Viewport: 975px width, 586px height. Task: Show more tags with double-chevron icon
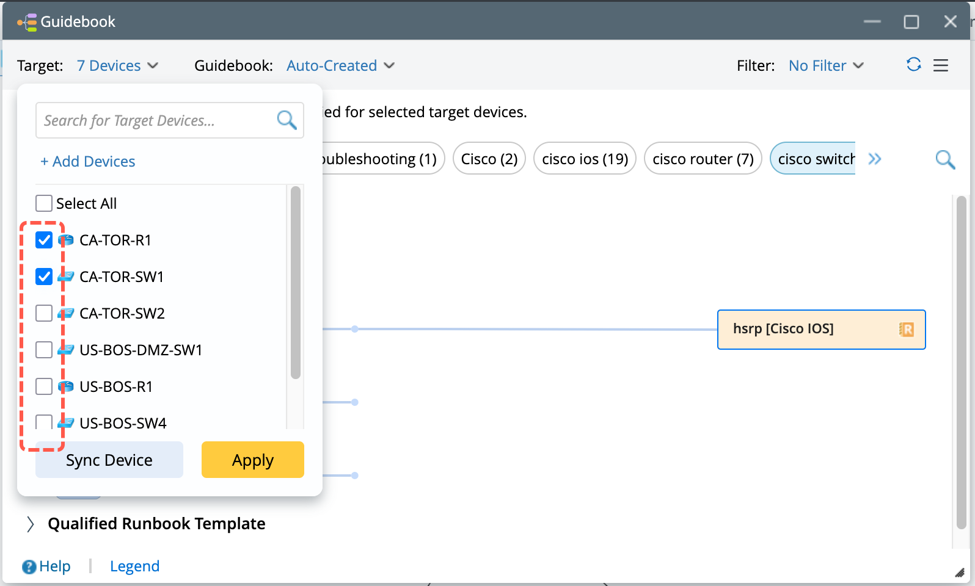pyautogui.click(x=875, y=159)
